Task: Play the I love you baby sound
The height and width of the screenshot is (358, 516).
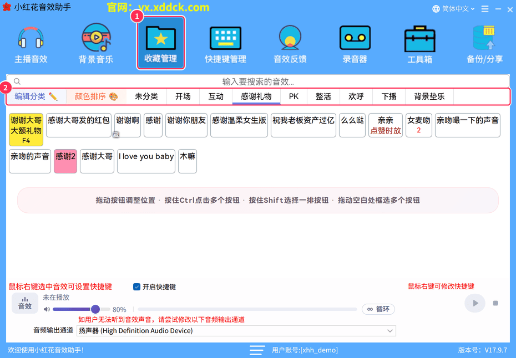Action: pyautogui.click(x=146, y=161)
